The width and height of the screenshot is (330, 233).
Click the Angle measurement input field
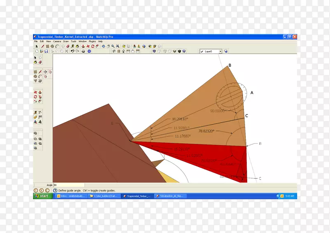tap(68, 185)
